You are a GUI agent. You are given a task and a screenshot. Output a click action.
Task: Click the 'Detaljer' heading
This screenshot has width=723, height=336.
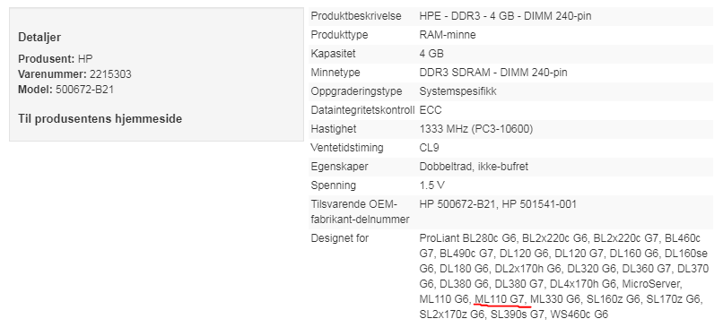[x=39, y=38]
